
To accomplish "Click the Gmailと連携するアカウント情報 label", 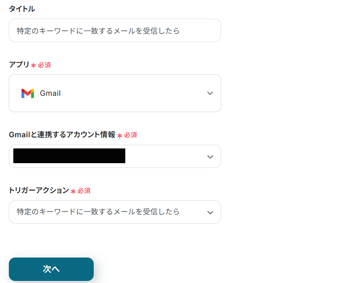I will pyautogui.click(x=62, y=135).
